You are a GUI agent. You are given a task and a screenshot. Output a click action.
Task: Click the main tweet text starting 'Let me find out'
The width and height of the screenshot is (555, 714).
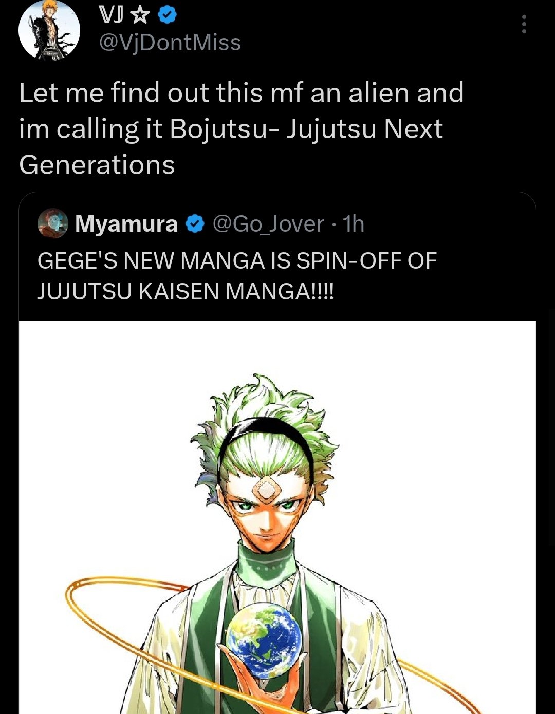tap(242, 93)
